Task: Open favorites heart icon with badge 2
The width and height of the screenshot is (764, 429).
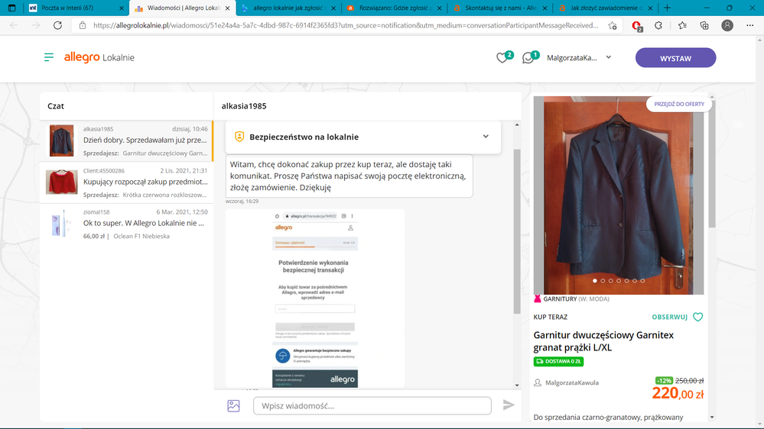Action: 504,57
